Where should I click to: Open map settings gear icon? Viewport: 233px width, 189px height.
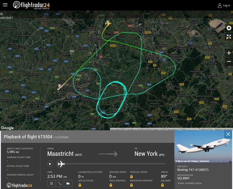pyautogui.click(x=229, y=28)
